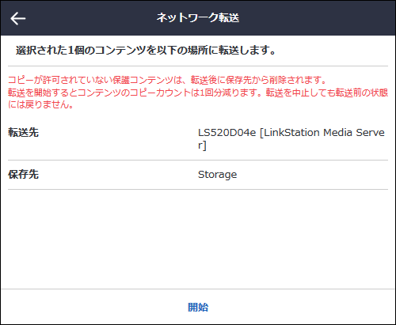Click the 保存先 row's blank middle area
The width and height of the screenshot is (396, 325).
point(117,175)
